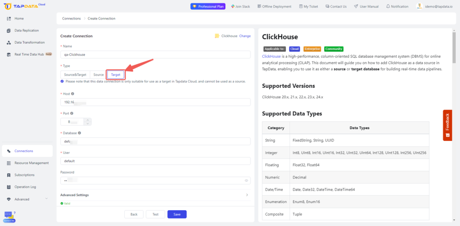Click the Host input field
460x226 pixels.
[x=155, y=102]
